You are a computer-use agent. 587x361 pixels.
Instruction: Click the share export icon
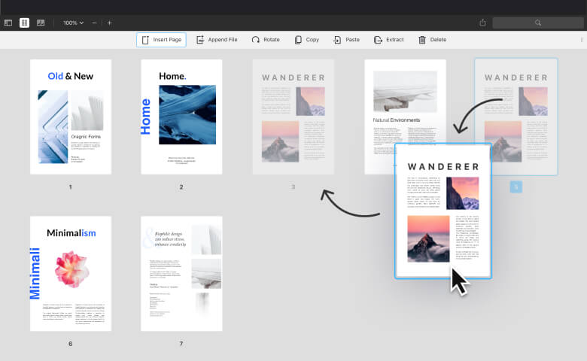point(482,23)
